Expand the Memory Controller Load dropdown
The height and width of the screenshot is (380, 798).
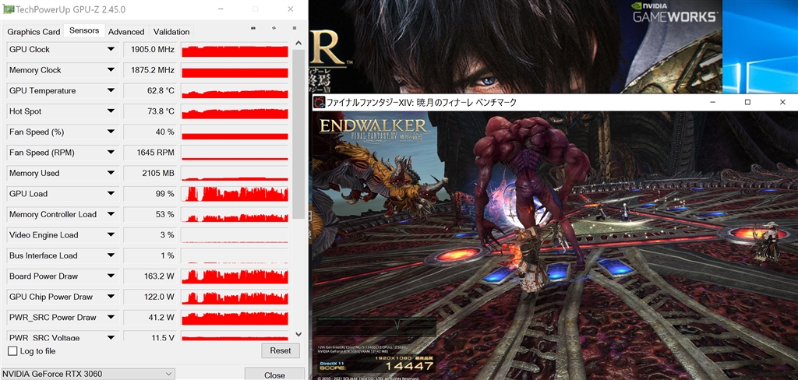coord(111,214)
